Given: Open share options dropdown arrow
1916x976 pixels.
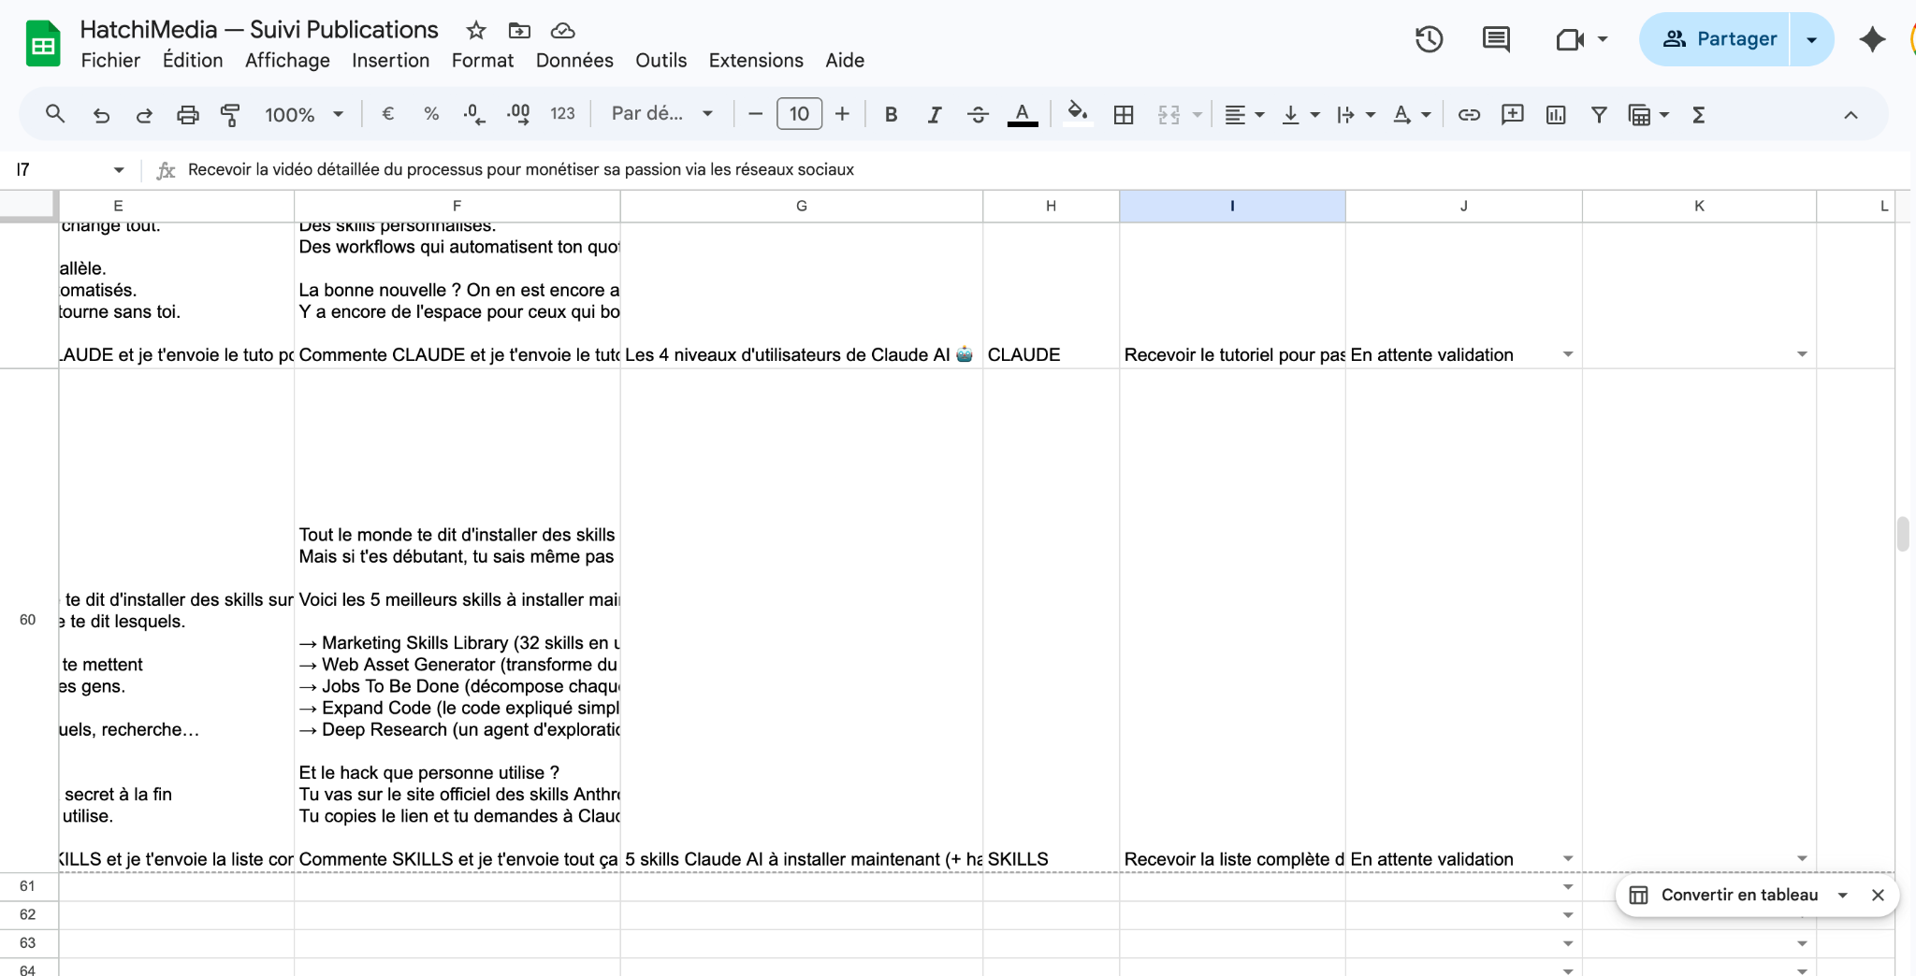Looking at the screenshot, I should pos(1811,38).
